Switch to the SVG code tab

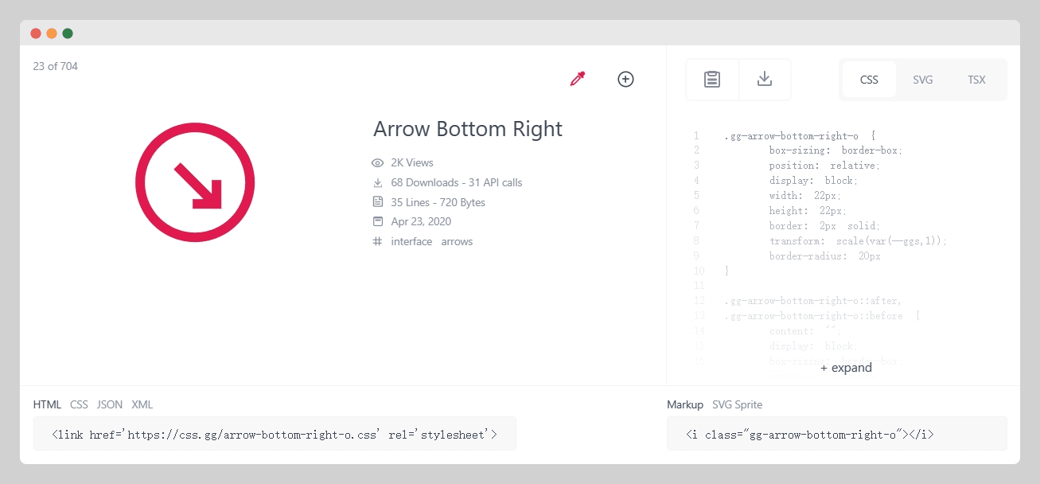[x=923, y=80]
